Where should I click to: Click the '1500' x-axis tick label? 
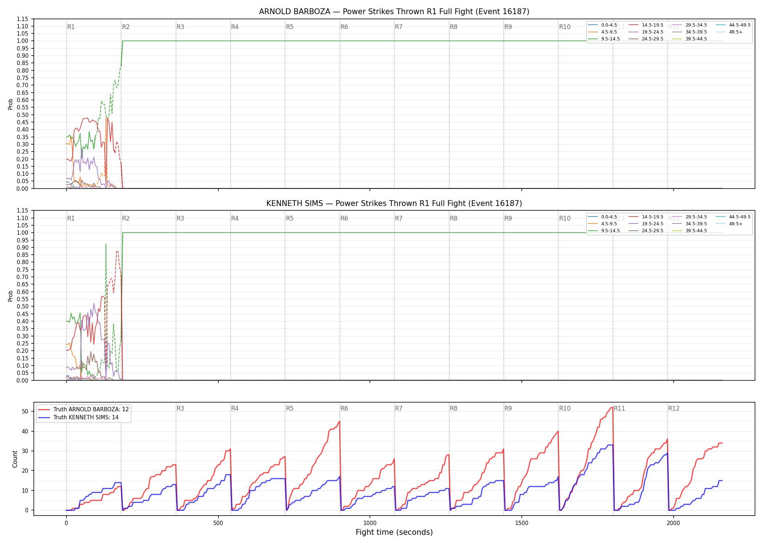click(x=522, y=523)
